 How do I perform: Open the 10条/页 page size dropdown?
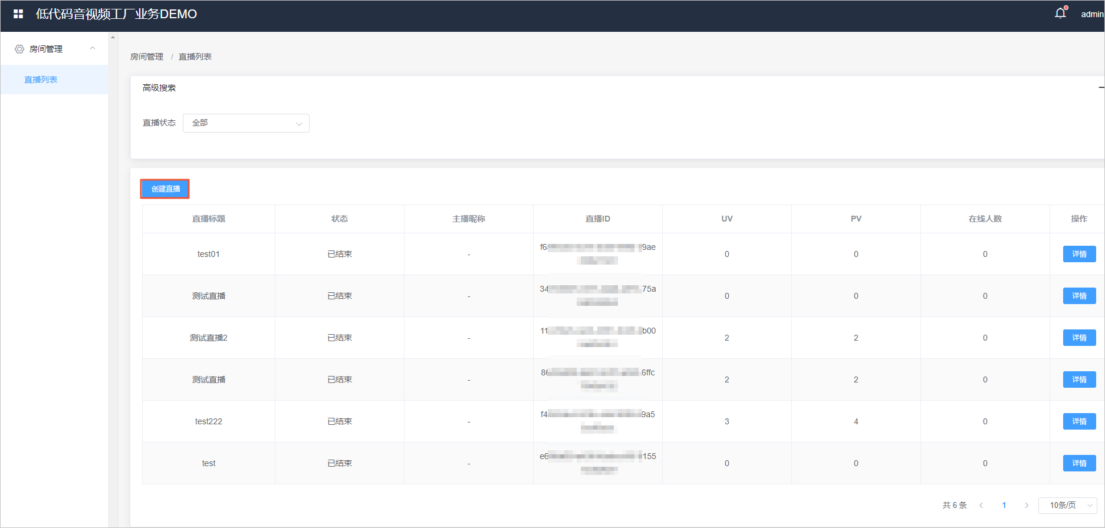[x=1068, y=505]
